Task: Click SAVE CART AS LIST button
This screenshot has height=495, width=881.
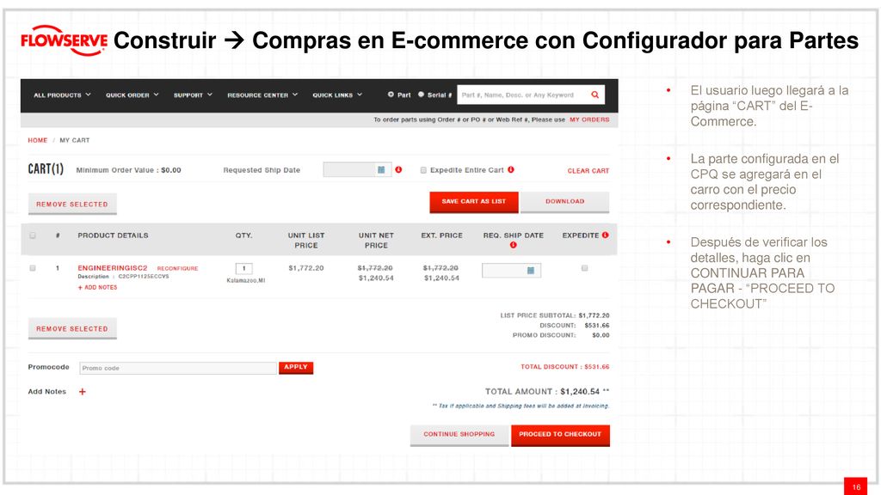Action: (474, 201)
